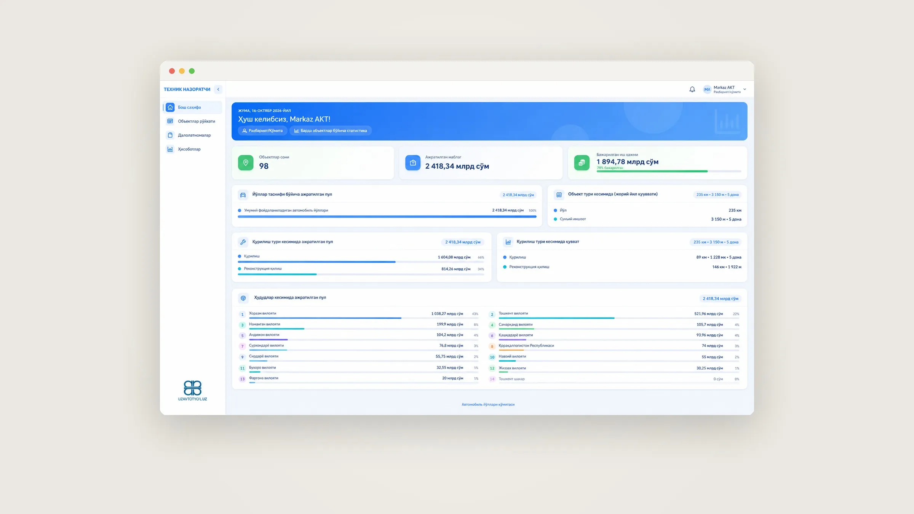Click the car icon of Йўллар таснифи card
The height and width of the screenshot is (514, 914).
[x=243, y=195]
